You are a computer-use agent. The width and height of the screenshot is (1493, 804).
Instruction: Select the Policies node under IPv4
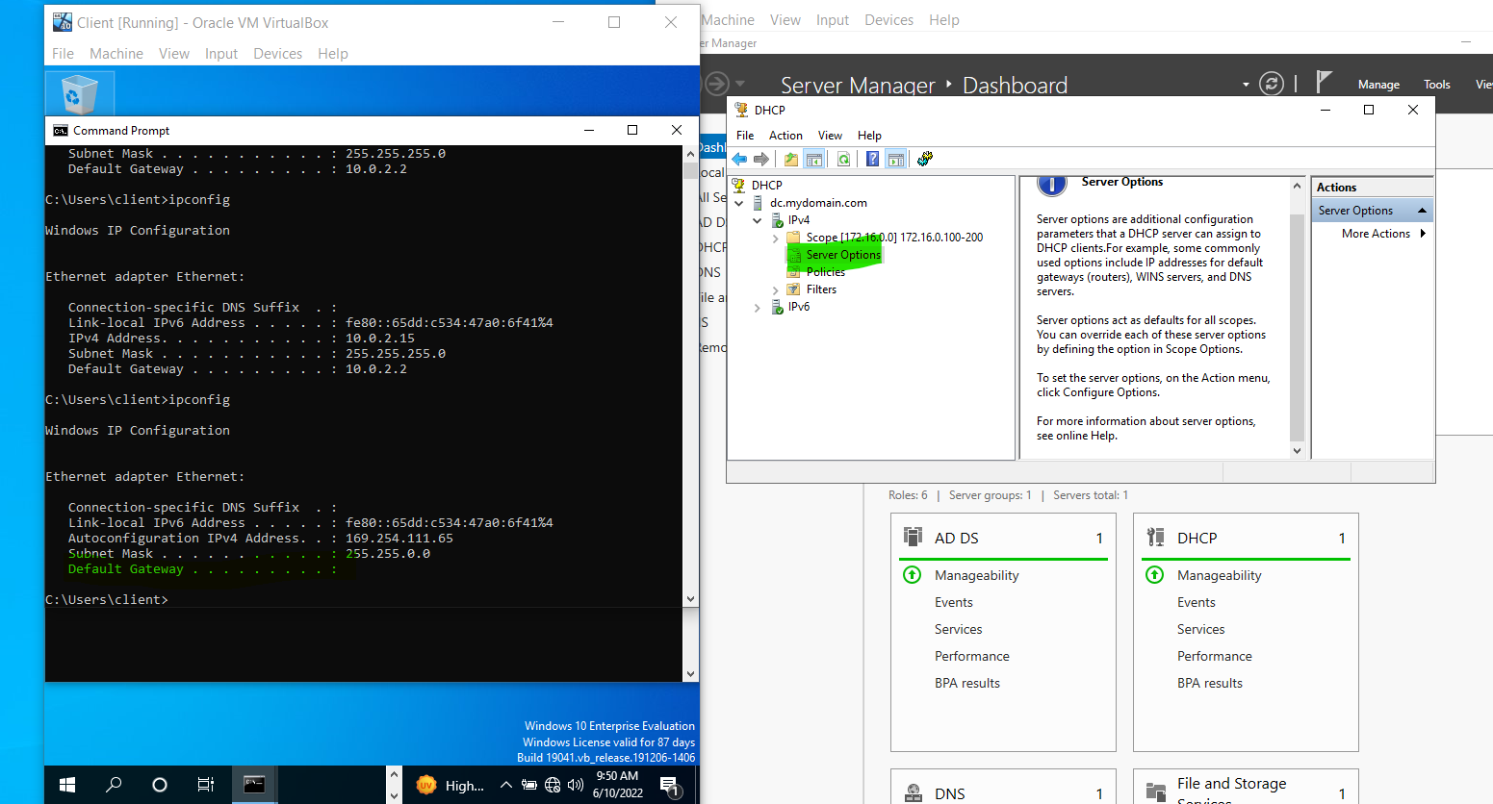pyautogui.click(x=826, y=271)
